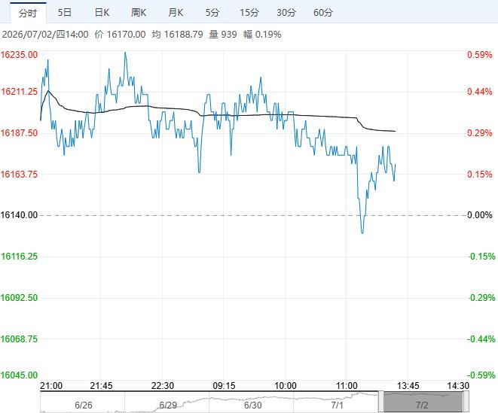498x413 pixels.
Task: Switch to the 15分 minute chart
Action: [x=249, y=13]
